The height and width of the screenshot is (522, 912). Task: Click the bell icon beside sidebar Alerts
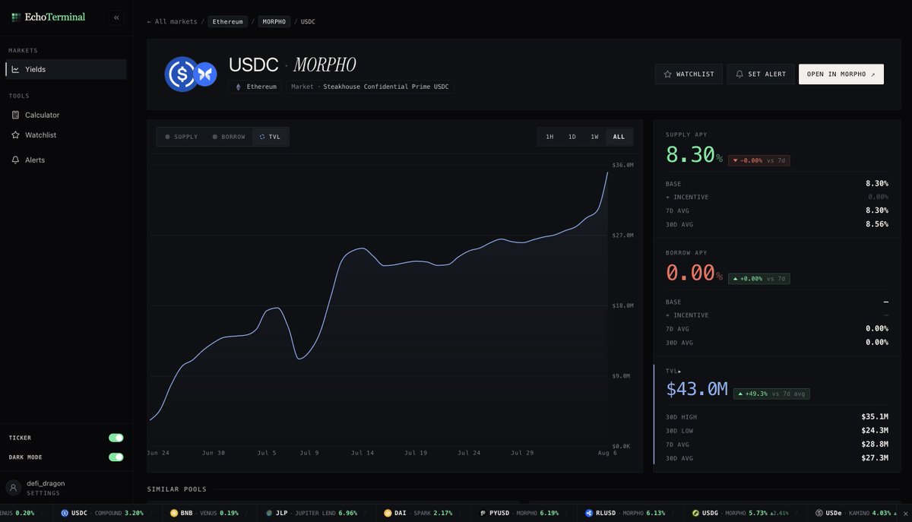pos(16,160)
